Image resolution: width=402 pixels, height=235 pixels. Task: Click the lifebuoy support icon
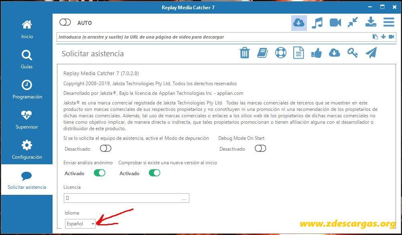click(x=281, y=53)
